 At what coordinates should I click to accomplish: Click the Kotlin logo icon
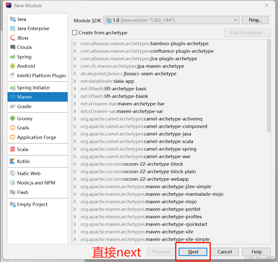[x=13, y=161]
